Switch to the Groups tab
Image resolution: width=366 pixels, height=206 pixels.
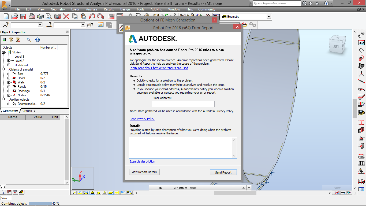tap(27, 111)
